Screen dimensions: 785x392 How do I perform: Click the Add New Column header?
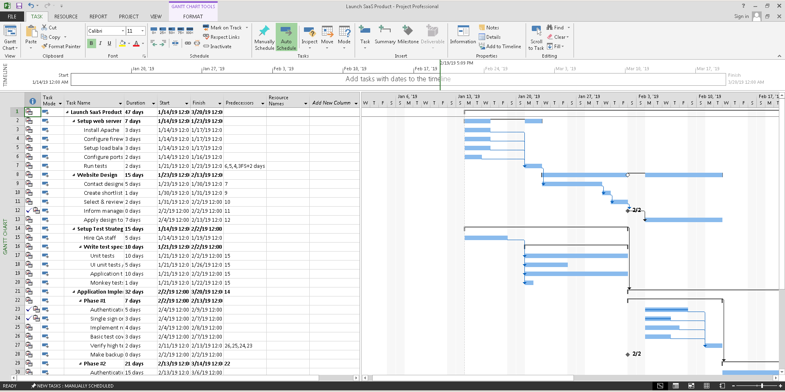coord(331,103)
